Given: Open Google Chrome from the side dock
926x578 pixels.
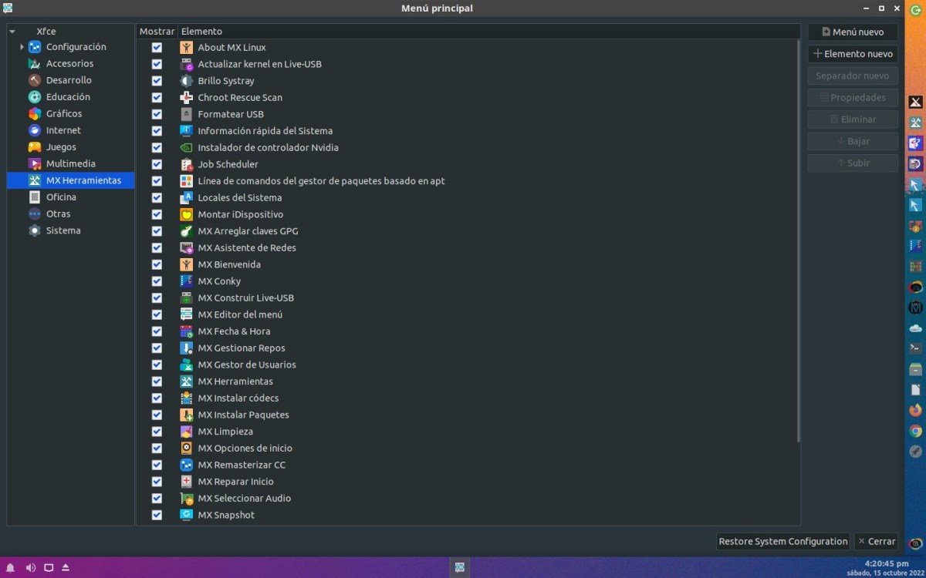Looking at the screenshot, I should point(915,431).
